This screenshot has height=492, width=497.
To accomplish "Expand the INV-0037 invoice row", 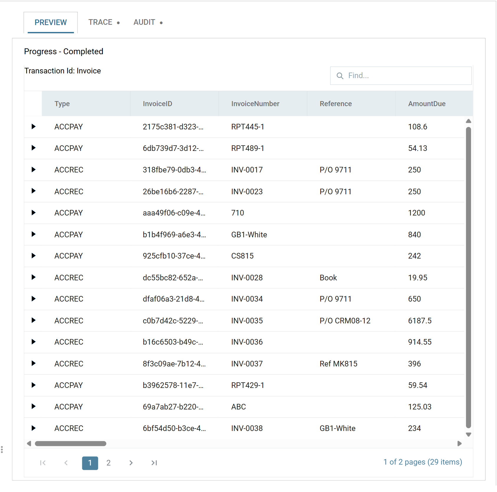I will [33, 363].
